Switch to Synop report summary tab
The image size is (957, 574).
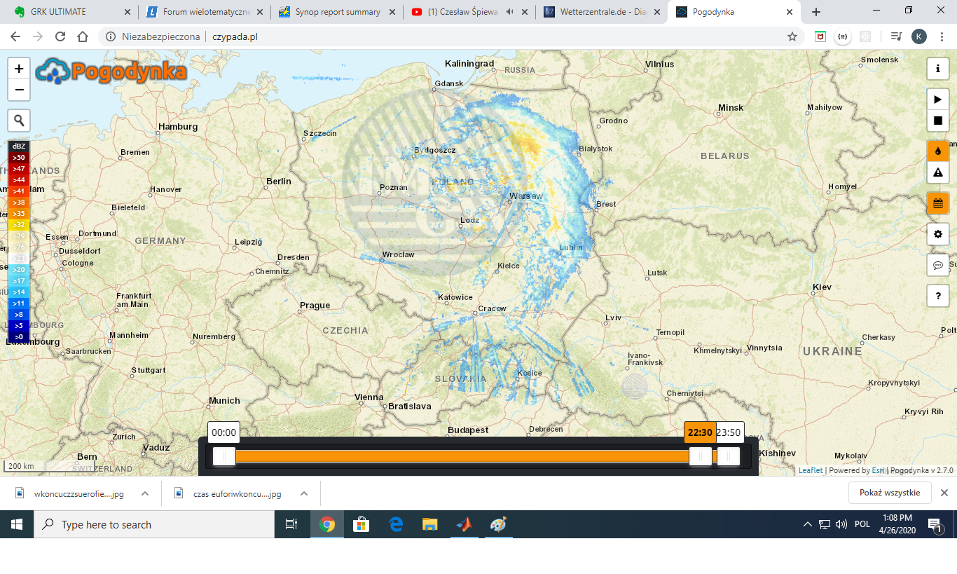337,12
